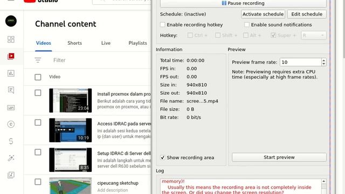The width and height of the screenshot is (345, 194).
Task: Open Comments icon in Studio sidebar
Action: tap(11, 90)
